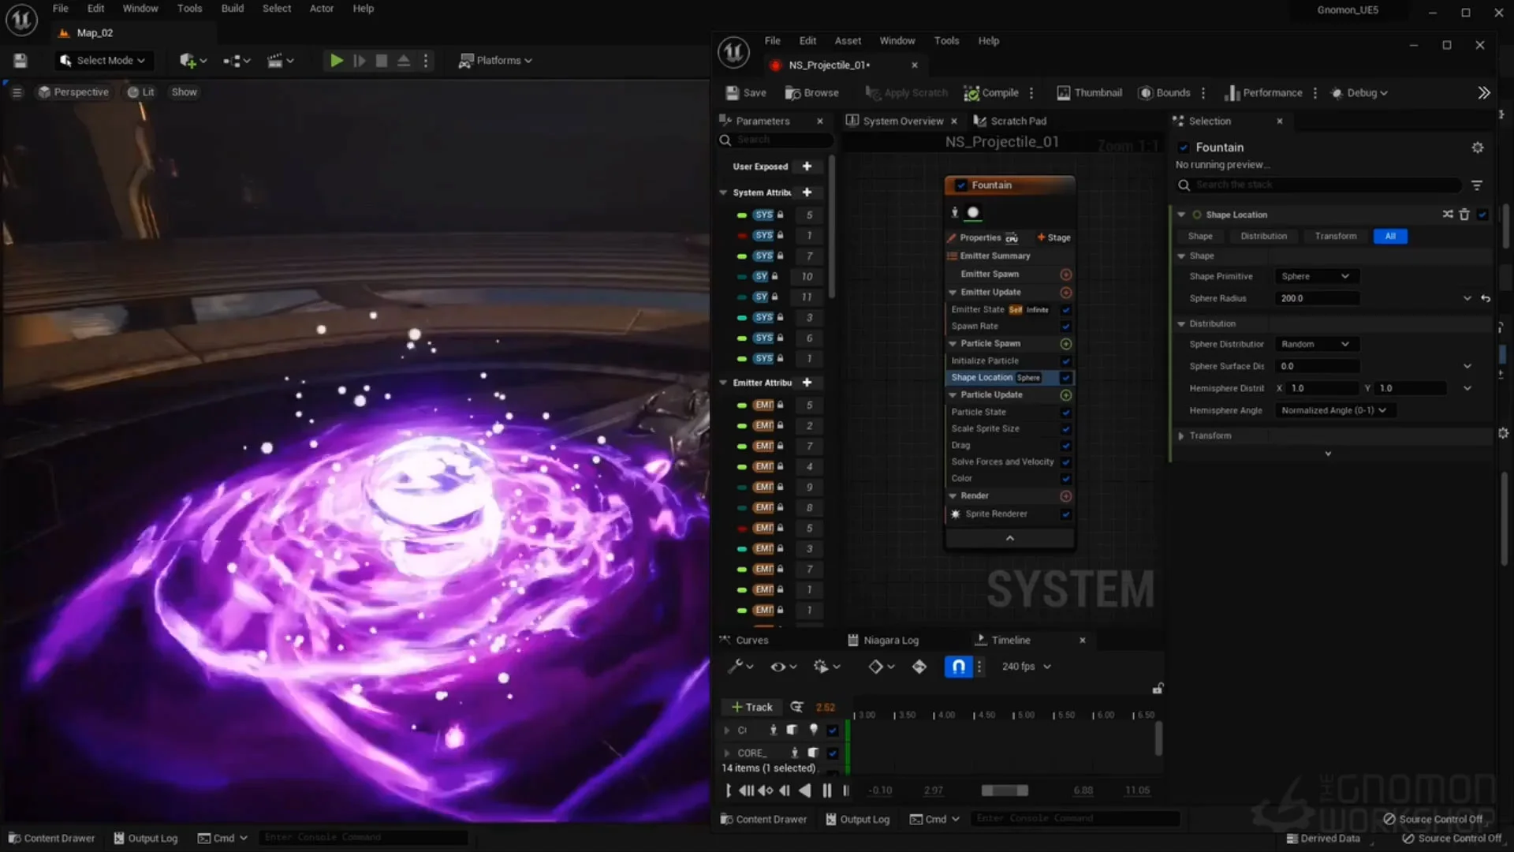Open the cinematics clapperboard menu

280,61
